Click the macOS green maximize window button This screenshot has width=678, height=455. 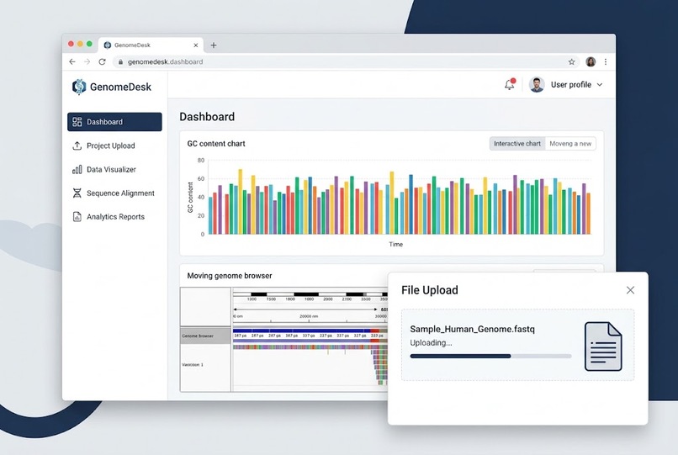tap(89, 44)
